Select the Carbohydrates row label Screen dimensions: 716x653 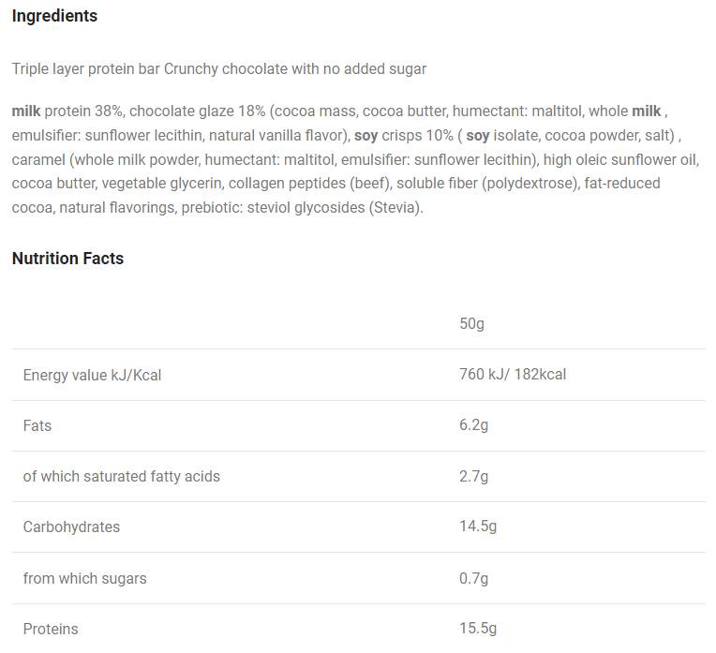pos(71,527)
